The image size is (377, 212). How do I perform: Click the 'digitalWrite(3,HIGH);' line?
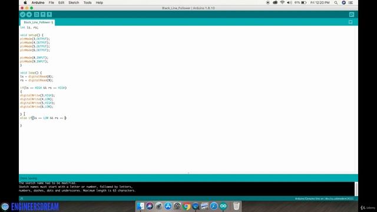point(37,95)
